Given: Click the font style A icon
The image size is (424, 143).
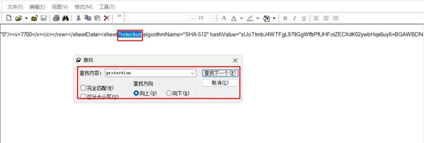Looking at the screenshot, I should click(x=224, y=18).
